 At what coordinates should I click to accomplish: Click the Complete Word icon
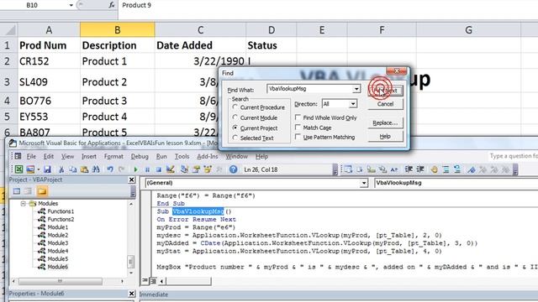pyautogui.click(x=394, y=169)
